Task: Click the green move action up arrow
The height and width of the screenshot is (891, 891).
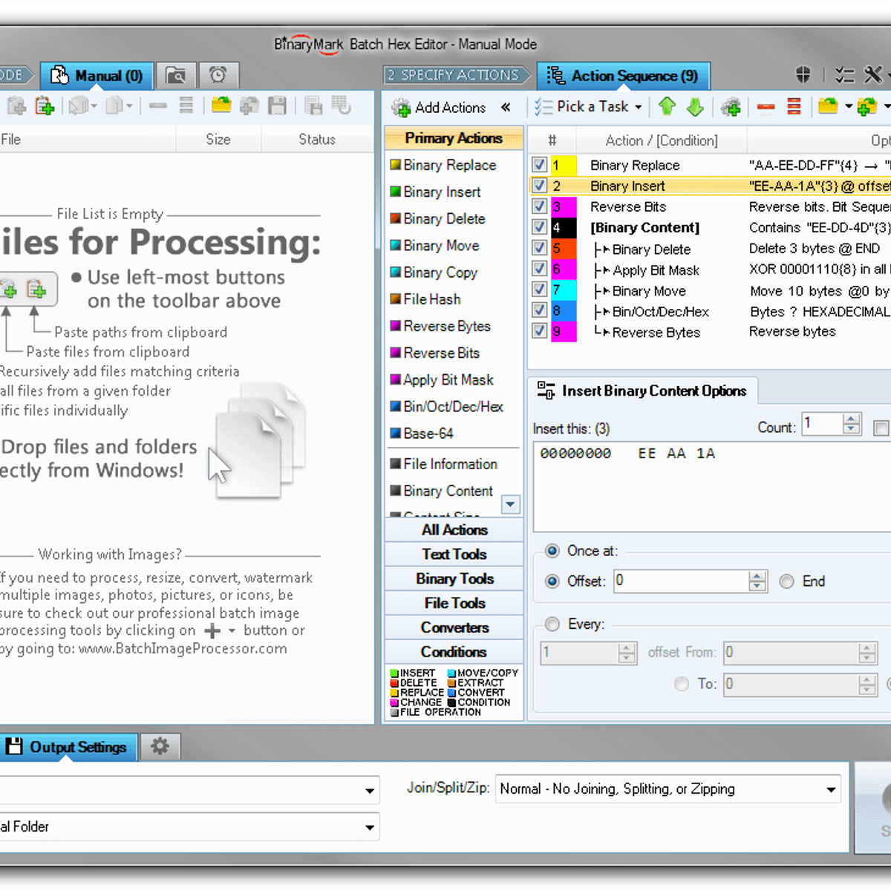Action: [667, 107]
